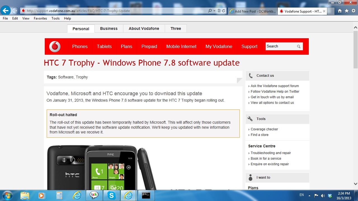The image size is (358, 201).
Task: Open Favorites with the star icon
Action: click(x=347, y=11)
